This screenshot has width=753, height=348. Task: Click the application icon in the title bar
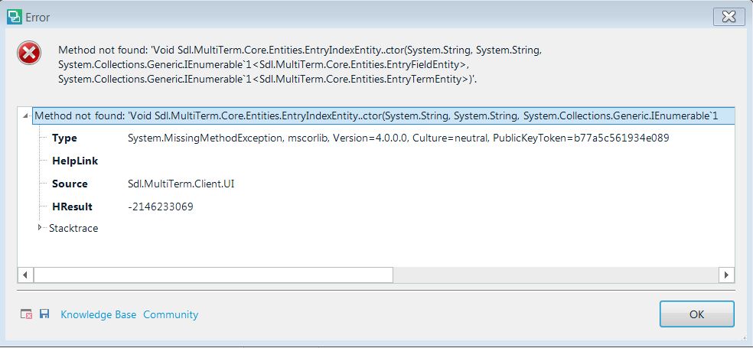(15, 17)
